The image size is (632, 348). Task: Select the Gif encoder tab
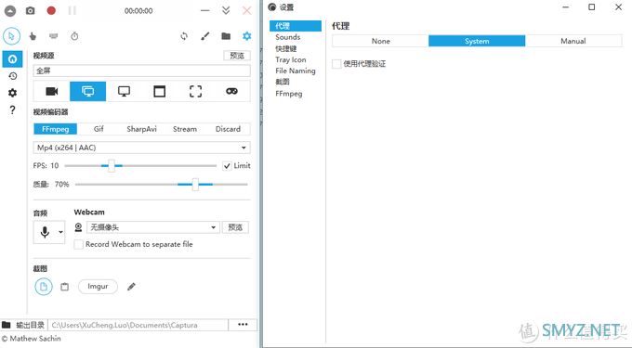(x=99, y=129)
